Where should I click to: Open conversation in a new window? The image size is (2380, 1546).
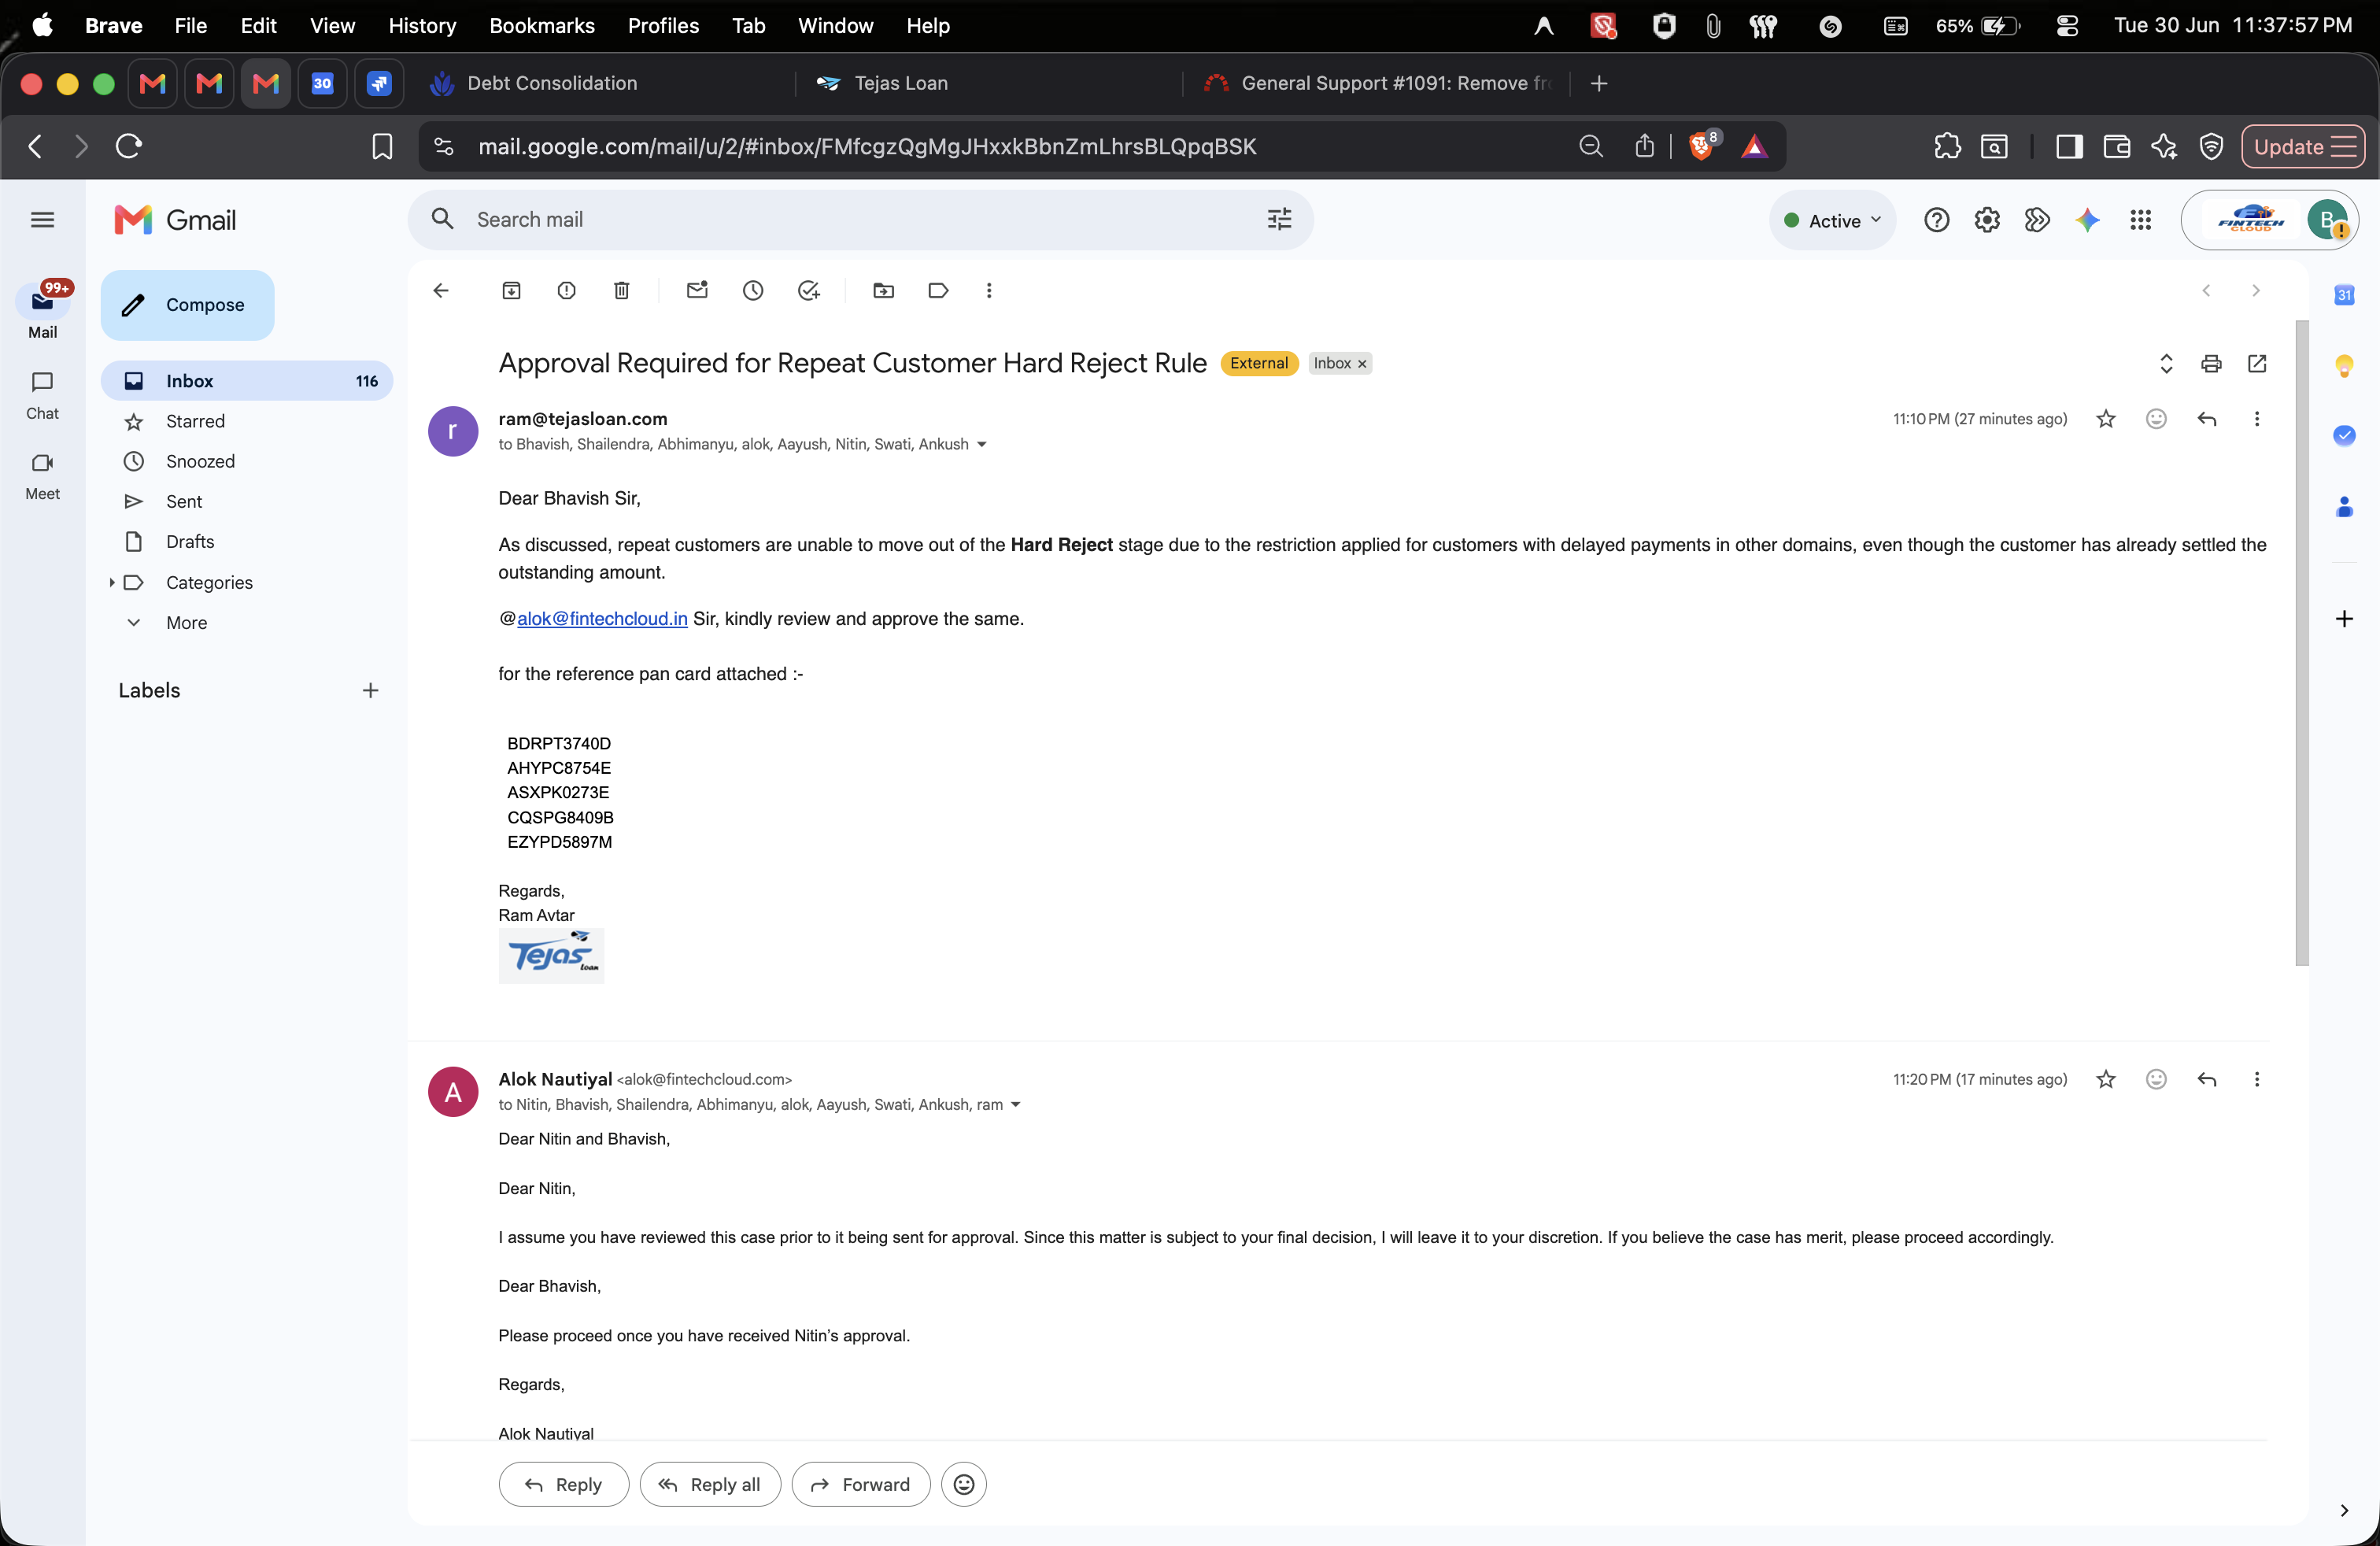coord(2257,363)
